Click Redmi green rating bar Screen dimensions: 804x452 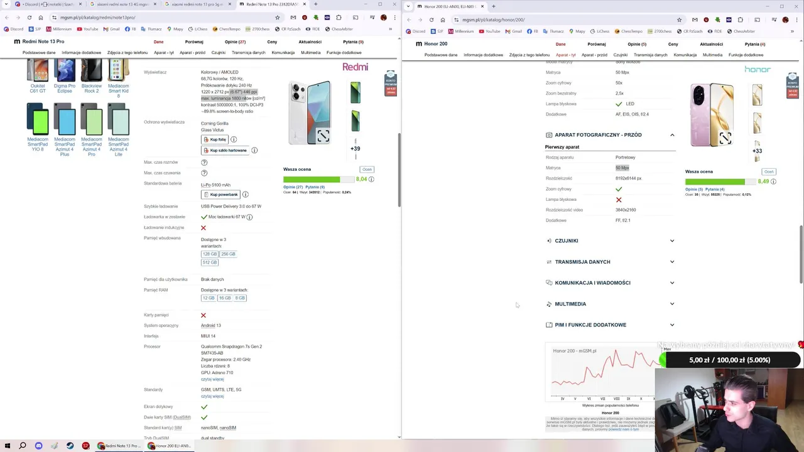pyautogui.click(x=318, y=180)
